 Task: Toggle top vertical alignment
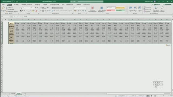click(41, 8)
